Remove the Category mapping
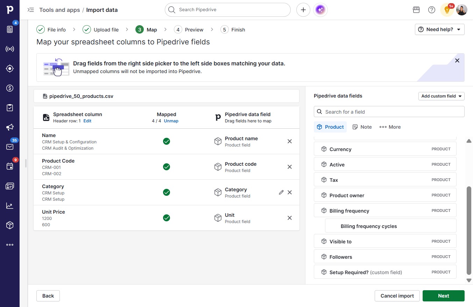473x307 pixels. coord(290,192)
